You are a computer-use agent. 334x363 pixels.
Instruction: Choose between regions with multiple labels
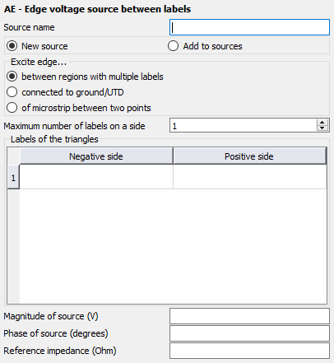pos(12,77)
